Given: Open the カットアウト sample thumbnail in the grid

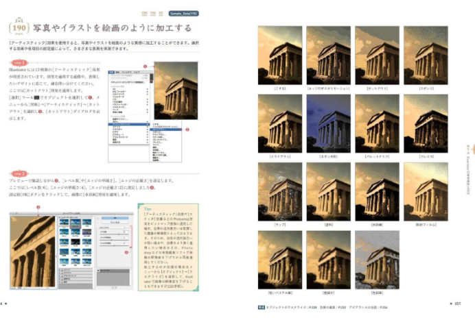Looking at the screenshot, I should [377, 56].
